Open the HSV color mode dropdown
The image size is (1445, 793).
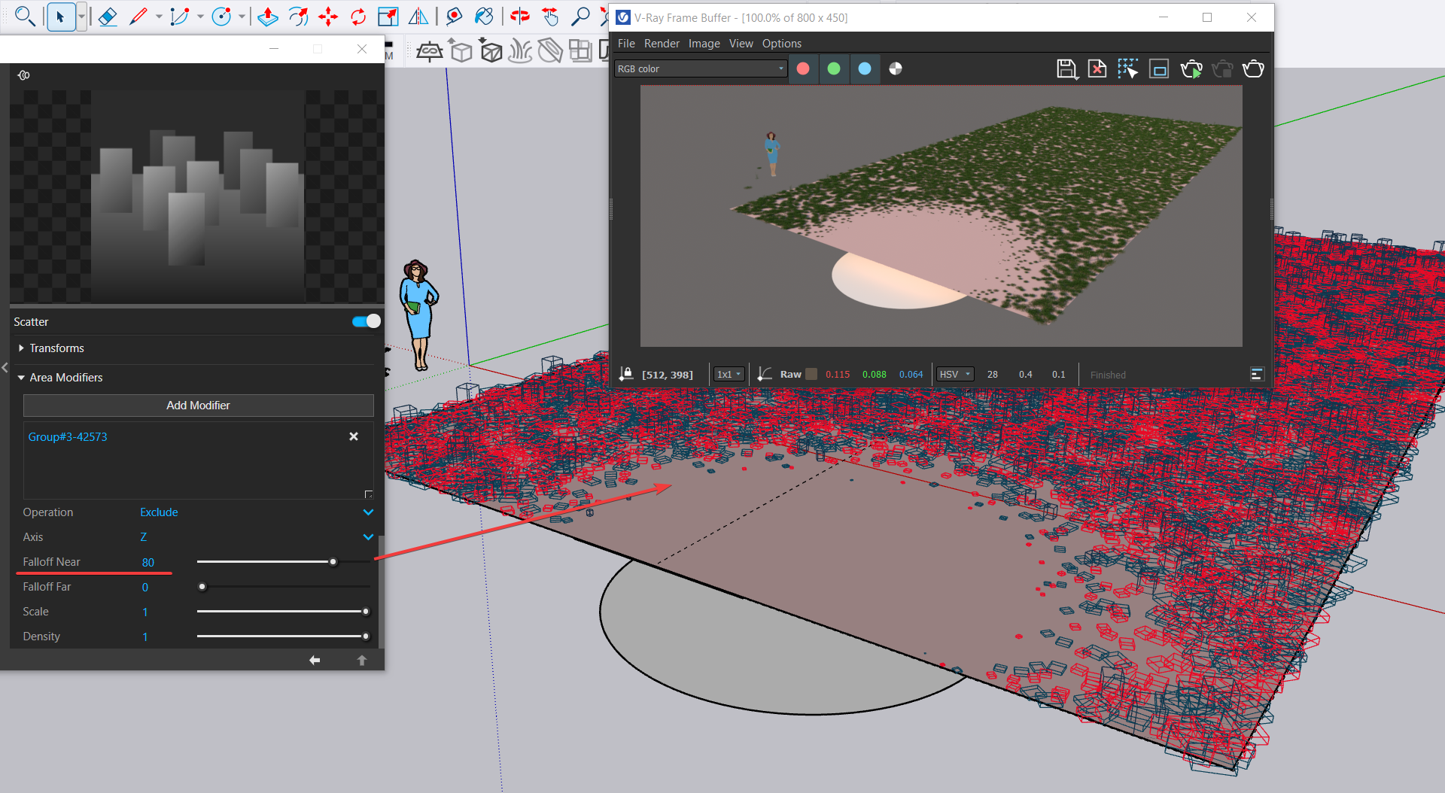click(x=955, y=374)
